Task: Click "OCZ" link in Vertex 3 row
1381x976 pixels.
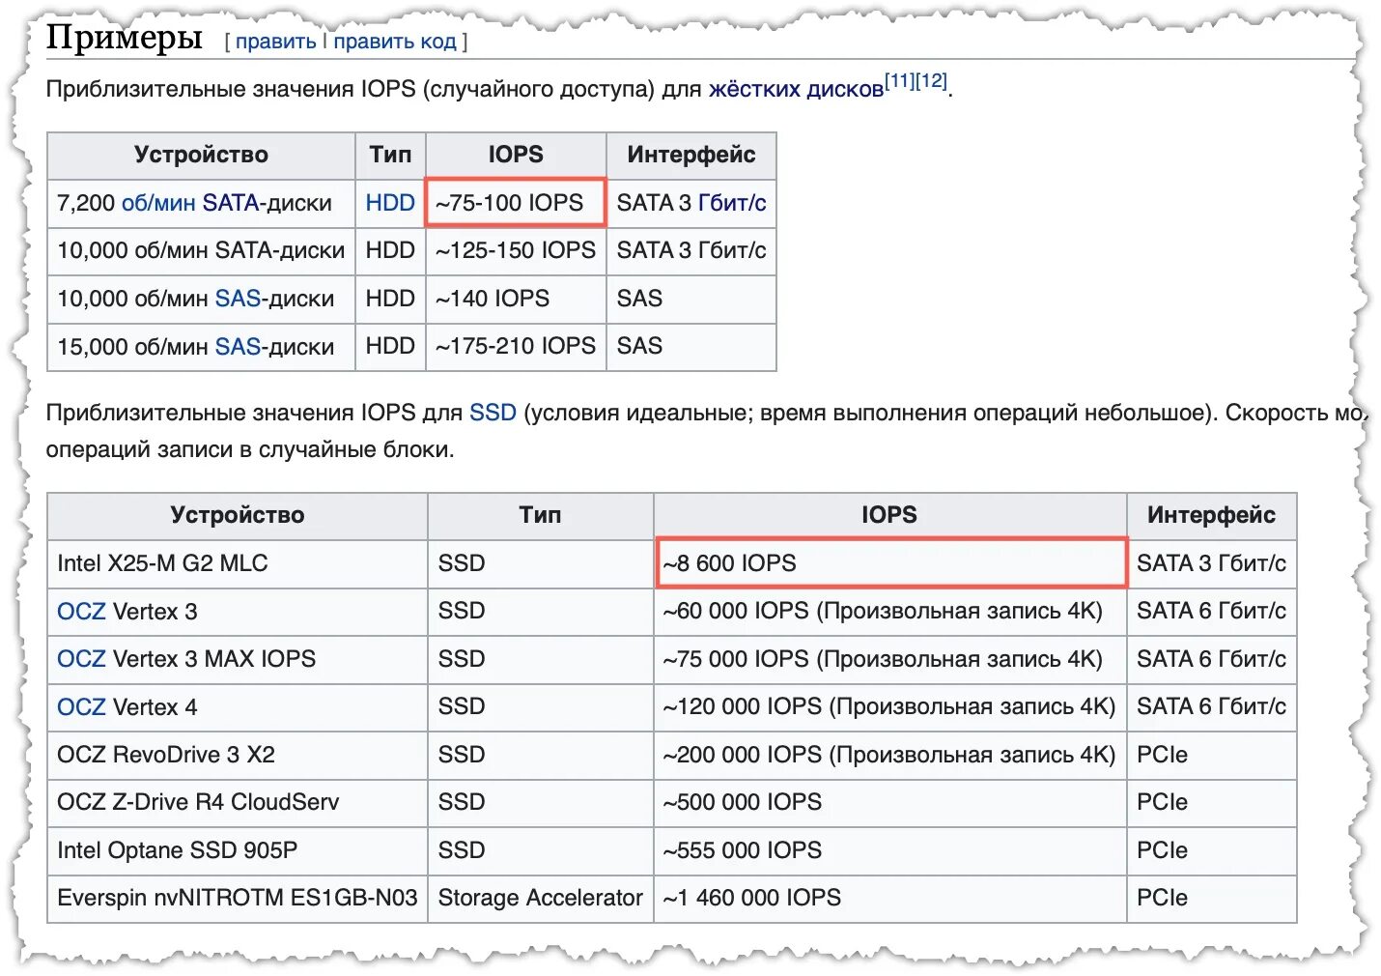Action: [x=81, y=611]
